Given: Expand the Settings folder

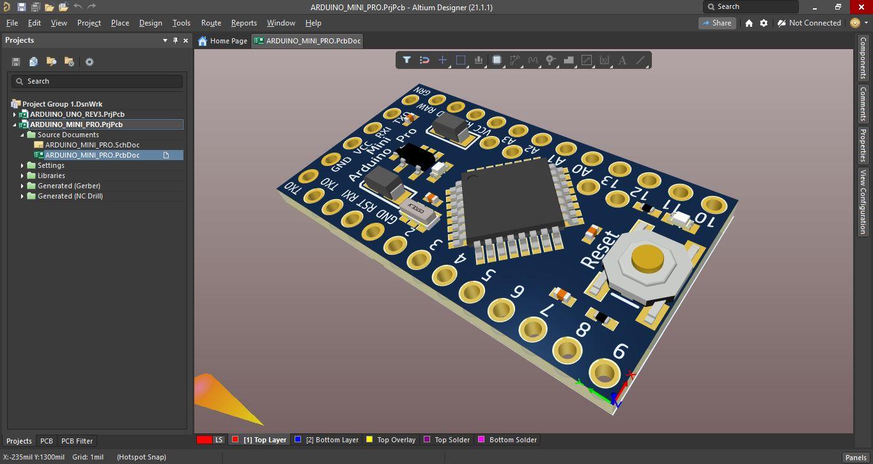Looking at the screenshot, I should coord(22,165).
